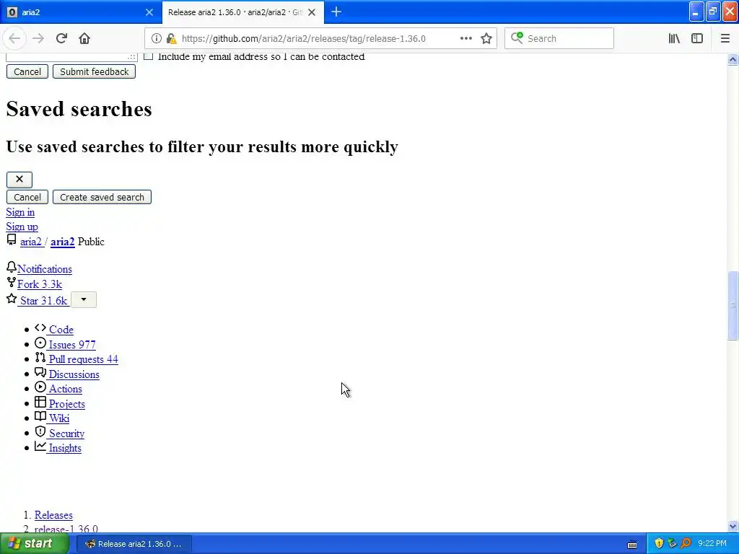739x554 pixels.
Task: Click the Pull requests branch icon
Action: click(40, 358)
